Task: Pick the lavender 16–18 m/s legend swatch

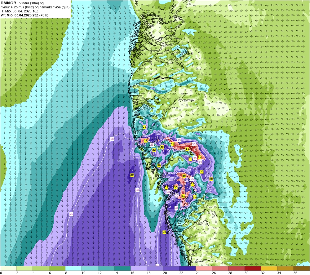Action: point(139,268)
